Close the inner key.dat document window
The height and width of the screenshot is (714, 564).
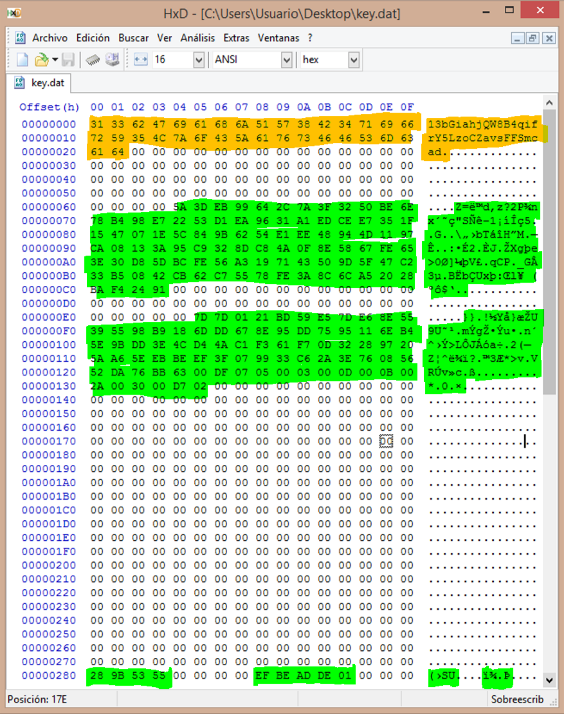(549, 38)
